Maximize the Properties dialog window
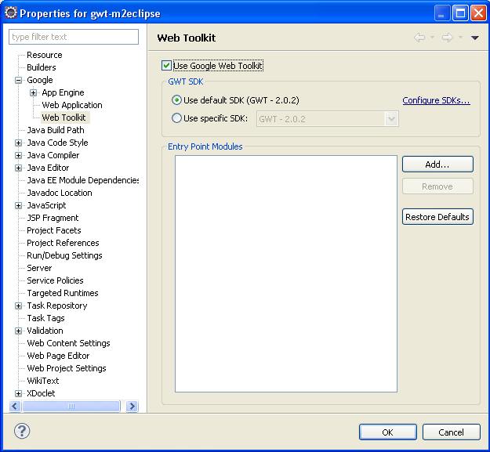Viewport: 490px width, 452px height. [x=460, y=13]
